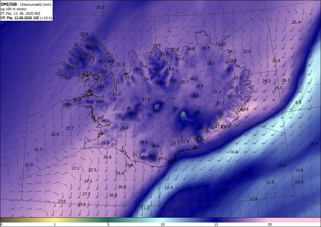
Task: Click the 20.3 value label
Action: pyautogui.click(x=206, y=48)
